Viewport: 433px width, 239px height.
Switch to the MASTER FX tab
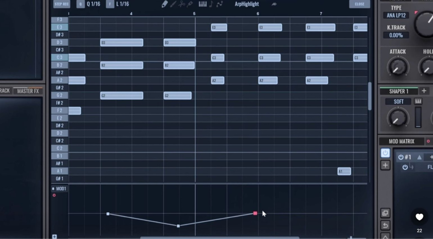click(28, 91)
